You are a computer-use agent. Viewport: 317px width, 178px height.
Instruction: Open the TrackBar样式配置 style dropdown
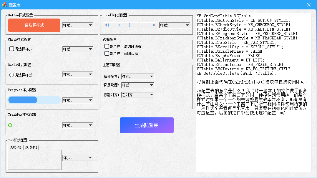(78, 125)
